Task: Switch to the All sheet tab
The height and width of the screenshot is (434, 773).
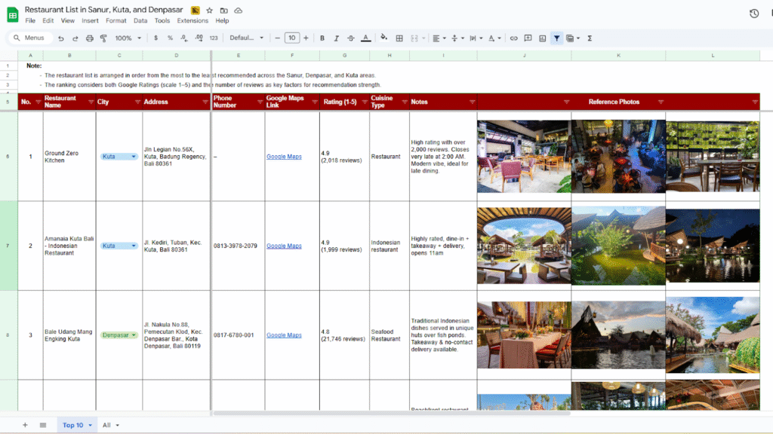Action: pos(110,425)
